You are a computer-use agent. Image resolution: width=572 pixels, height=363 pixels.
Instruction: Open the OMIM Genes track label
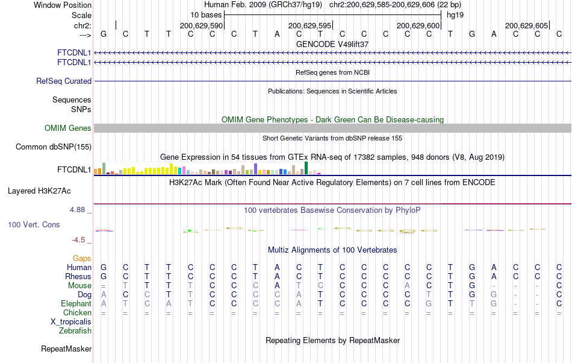click(x=68, y=128)
